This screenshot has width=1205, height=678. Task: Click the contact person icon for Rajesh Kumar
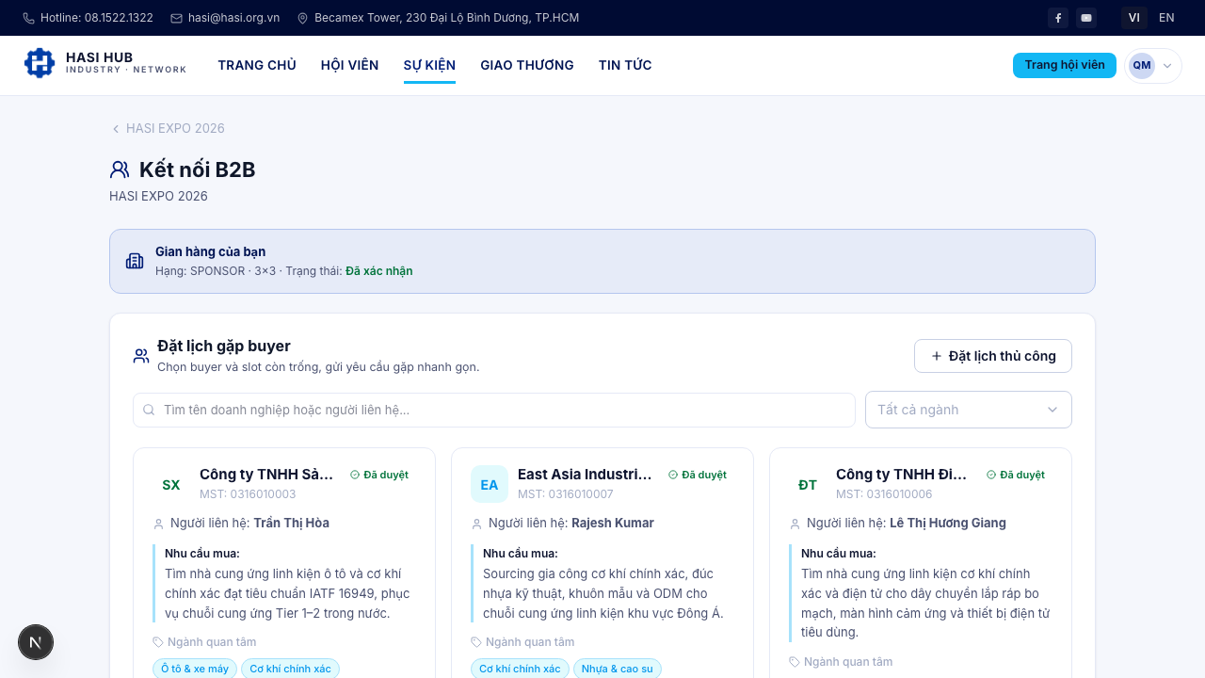[x=476, y=524]
